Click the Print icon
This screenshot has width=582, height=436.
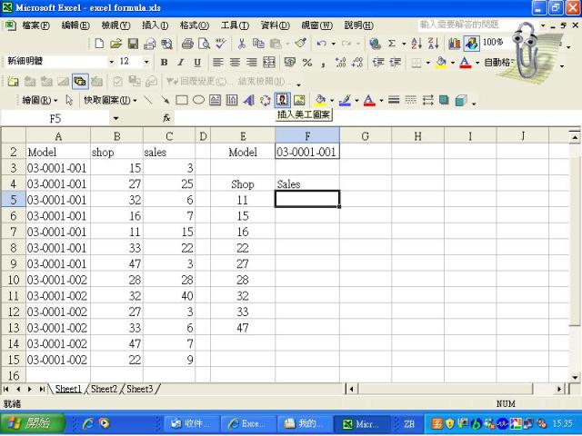(x=186, y=44)
